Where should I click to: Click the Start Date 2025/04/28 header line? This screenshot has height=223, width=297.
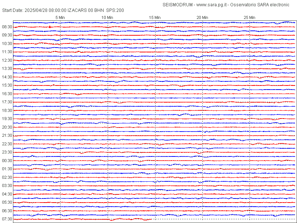63,10
